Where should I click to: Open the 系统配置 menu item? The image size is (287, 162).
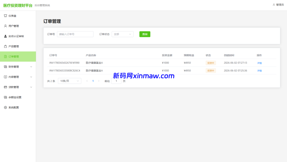click(18, 107)
